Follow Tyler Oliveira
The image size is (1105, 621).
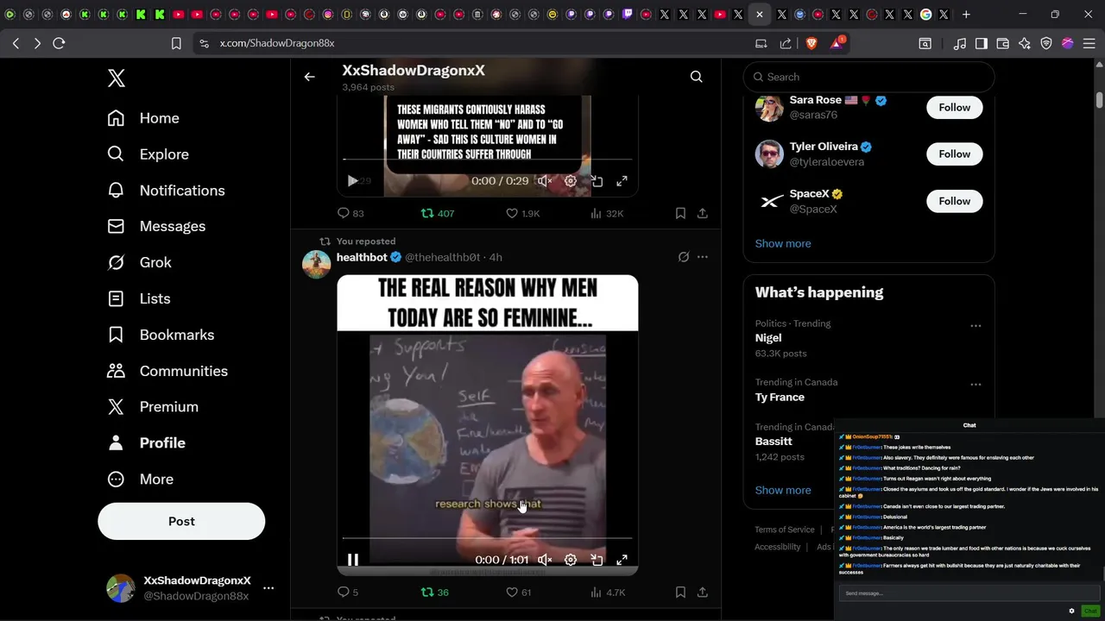[954, 154]
